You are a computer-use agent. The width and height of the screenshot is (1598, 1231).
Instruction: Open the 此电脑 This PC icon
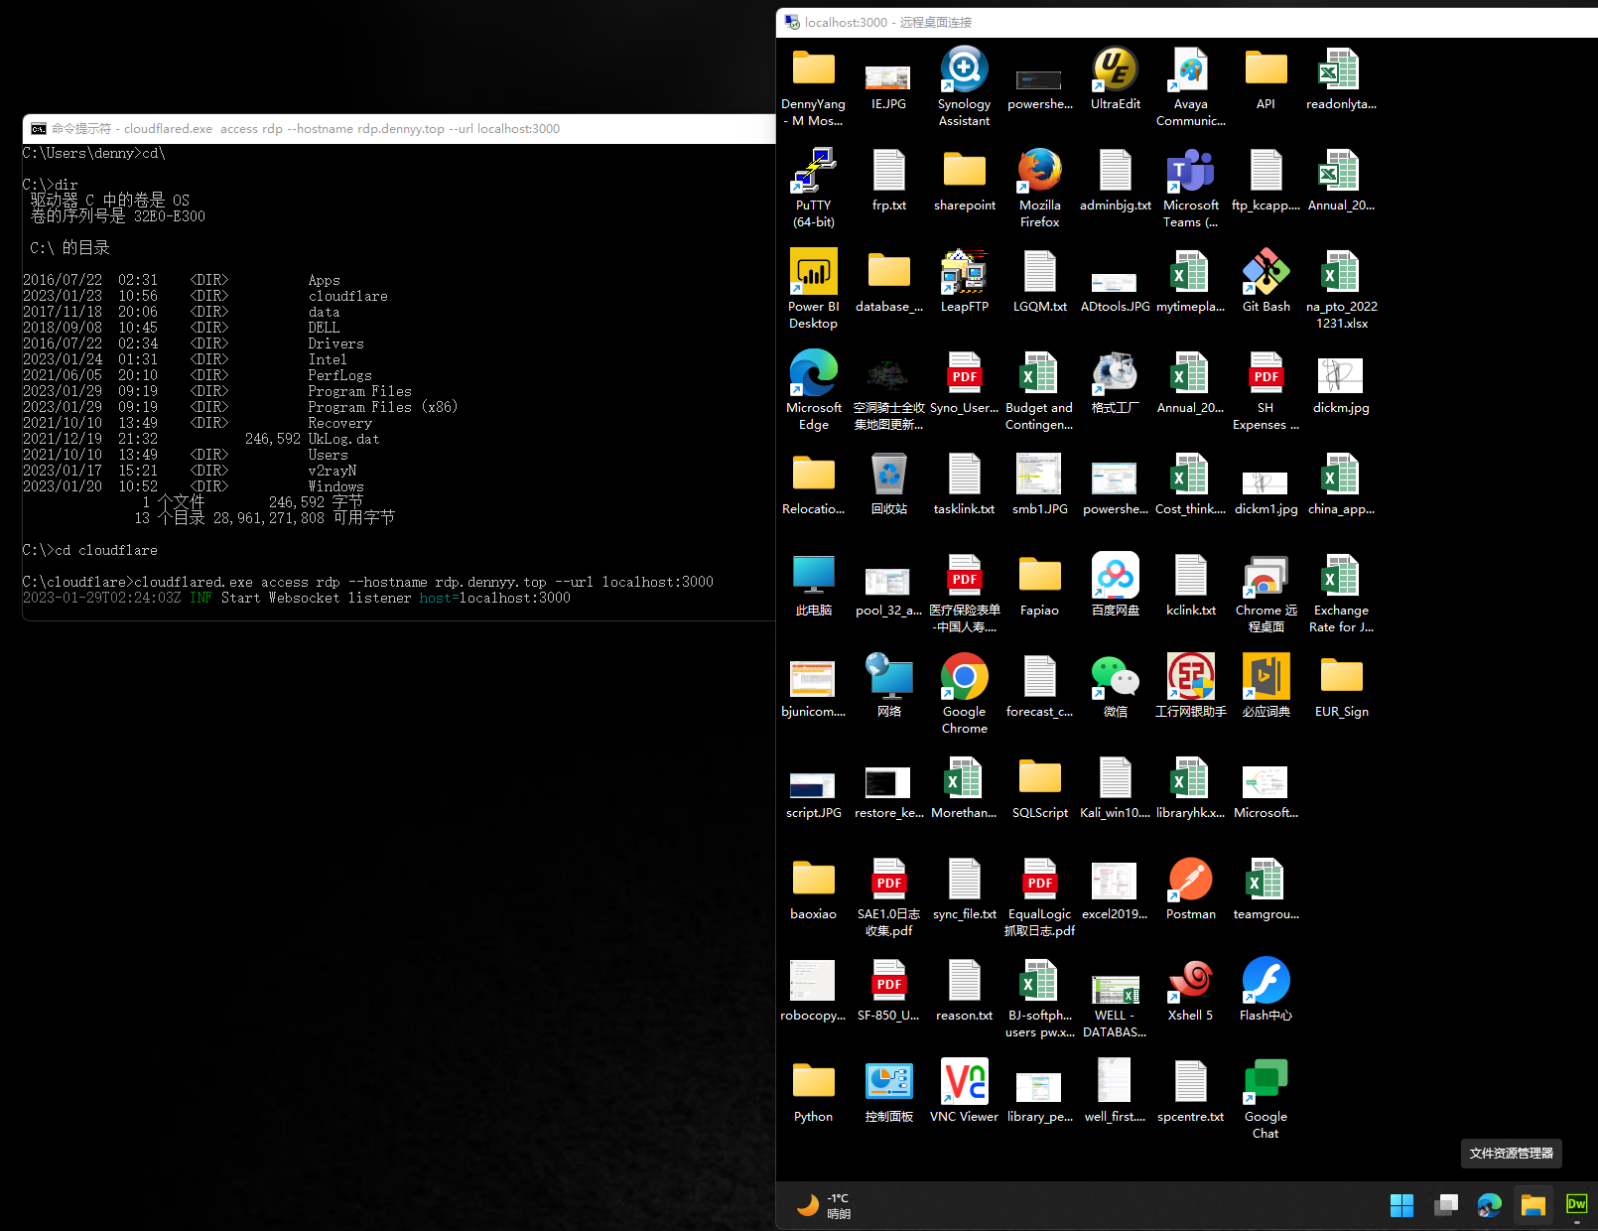[813, 585]
